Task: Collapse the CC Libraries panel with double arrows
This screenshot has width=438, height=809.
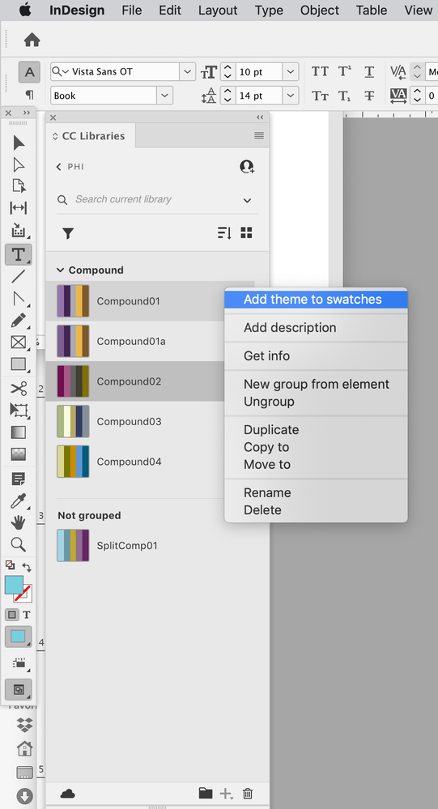Action: click(x=260, y=117)
